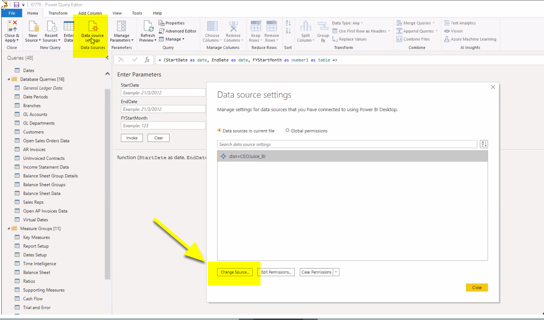Switch to the Transform tab

(x=58, y=13)
